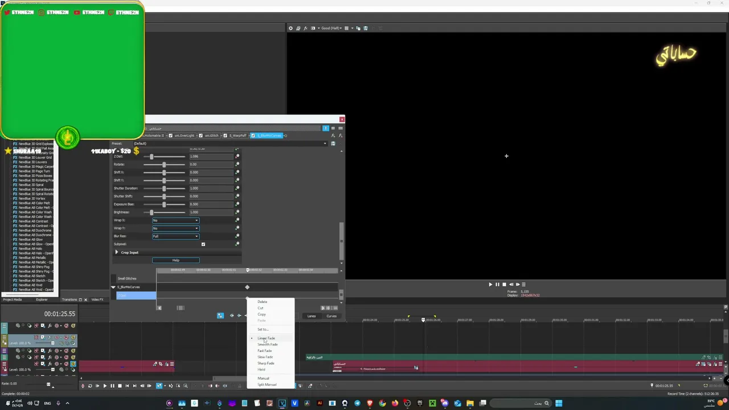This screenshot has height=410, width=729.
Task: Toggle the S_BlurMoCurves effect checkbox
Action: (x=253, y=136)
